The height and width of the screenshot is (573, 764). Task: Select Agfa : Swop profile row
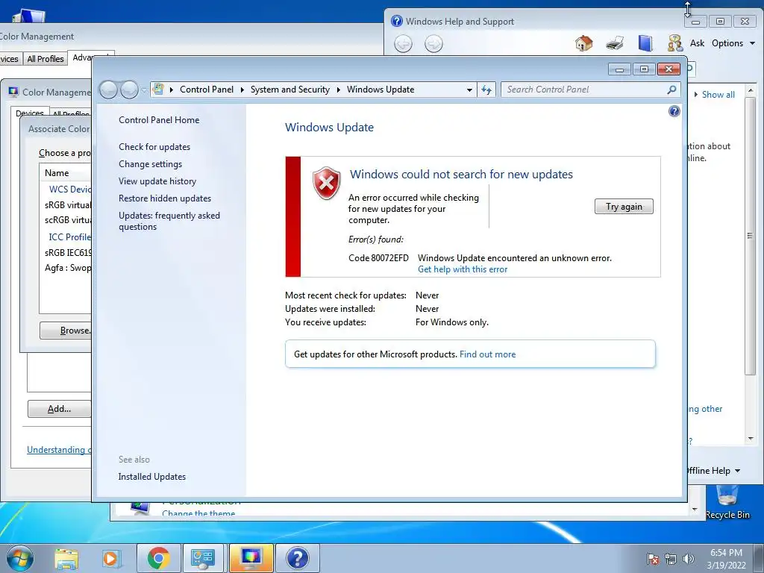(68, 268)
